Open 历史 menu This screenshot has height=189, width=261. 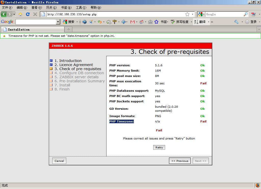coord(51,7)
